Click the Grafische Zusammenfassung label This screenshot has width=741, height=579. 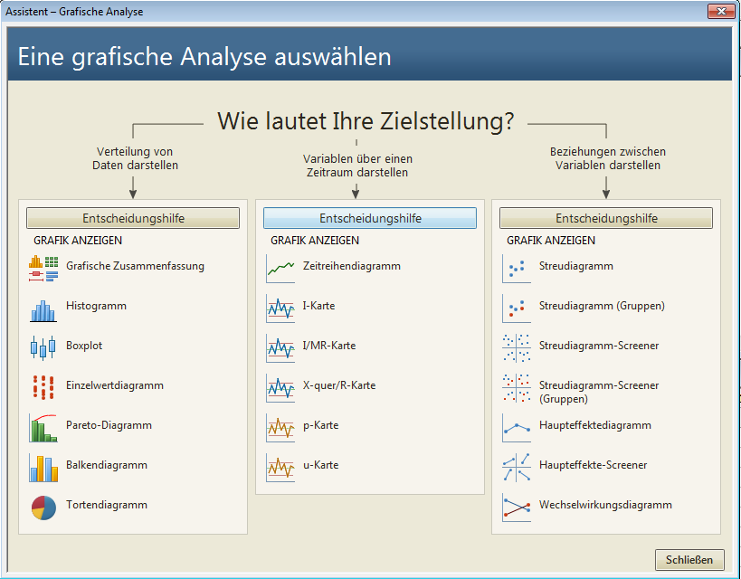[x=135, y=266]
